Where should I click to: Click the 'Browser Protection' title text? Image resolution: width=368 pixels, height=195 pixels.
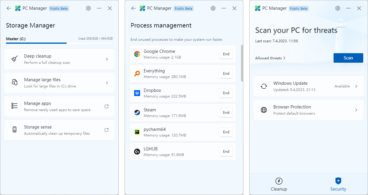click(x=292, y=107)
